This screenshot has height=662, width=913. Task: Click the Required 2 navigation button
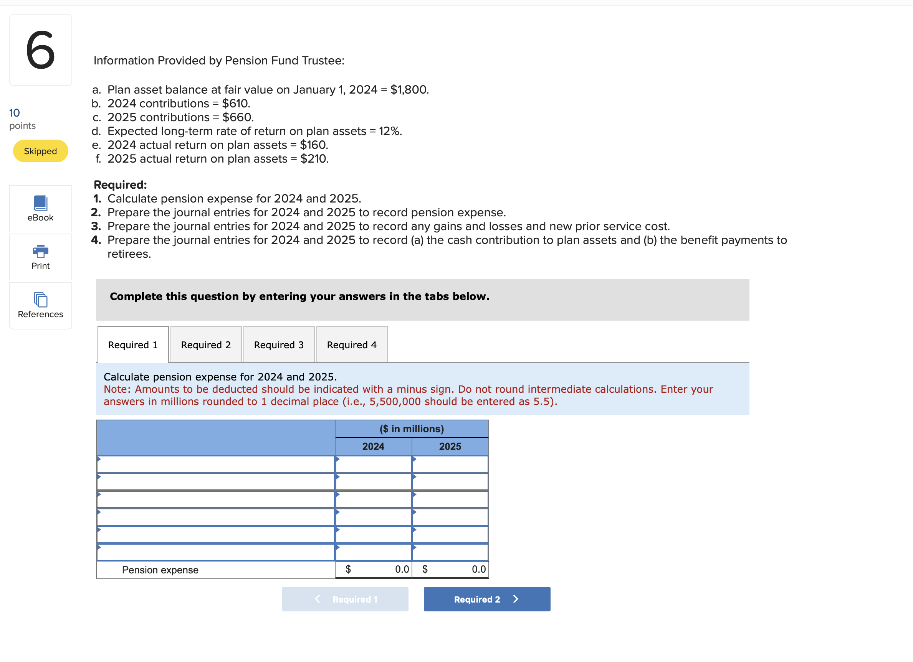click(487, 599)
